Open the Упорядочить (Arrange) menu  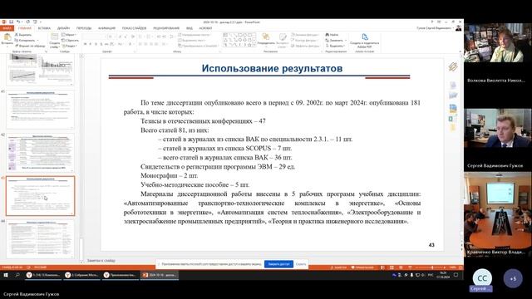[x=266, y=39]
